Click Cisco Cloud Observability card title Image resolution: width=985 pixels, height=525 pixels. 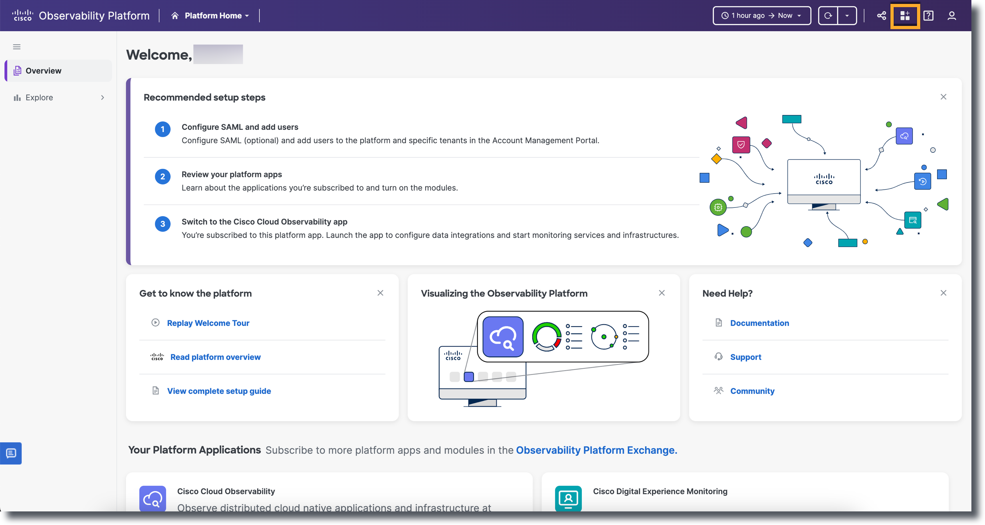point(226,491)
